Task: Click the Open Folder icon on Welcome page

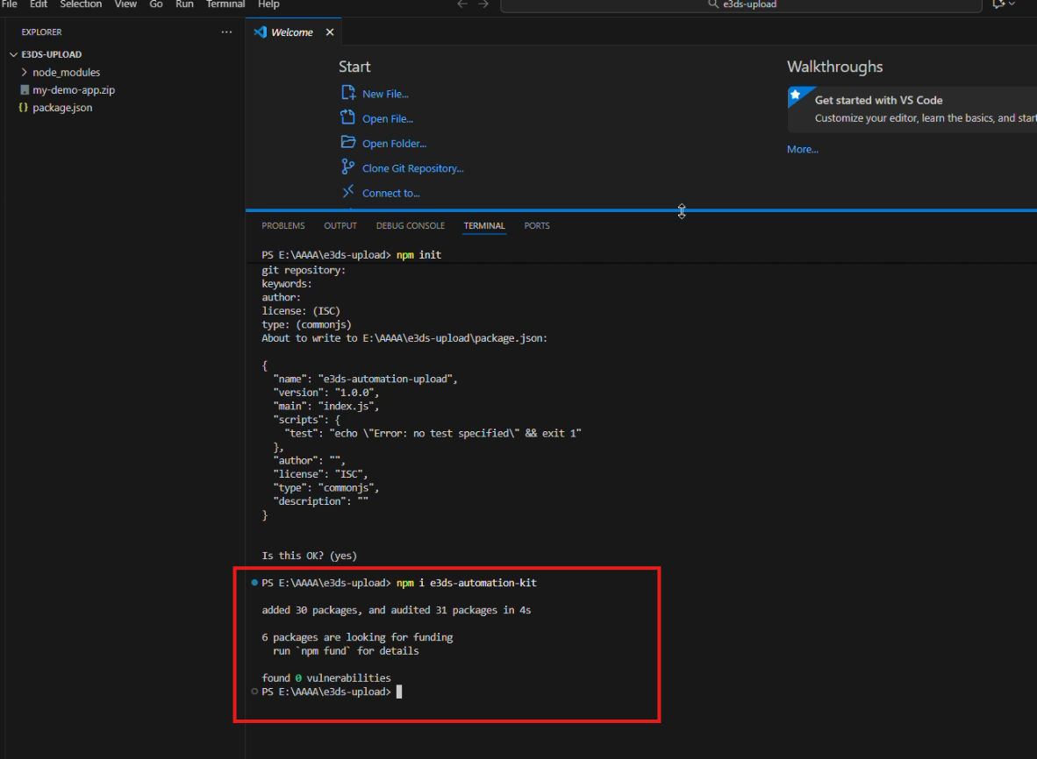Action: [x=348, y=143]
